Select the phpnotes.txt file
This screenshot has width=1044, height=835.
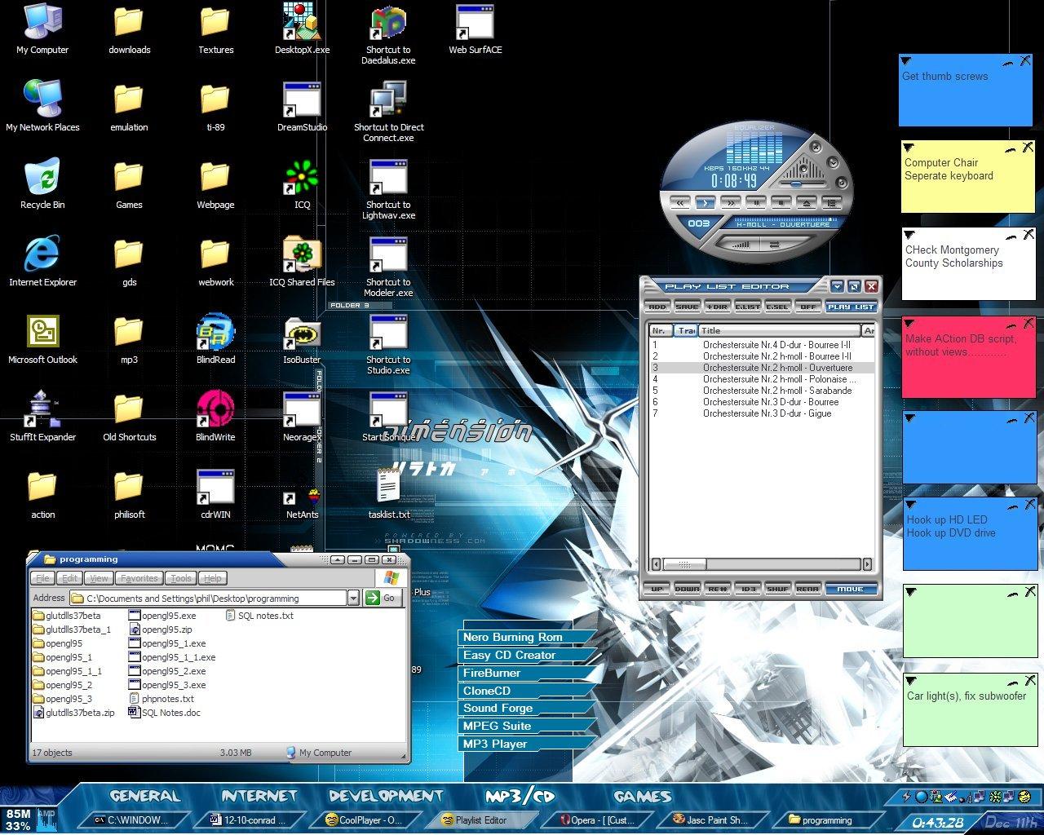[x=161, y=699]
